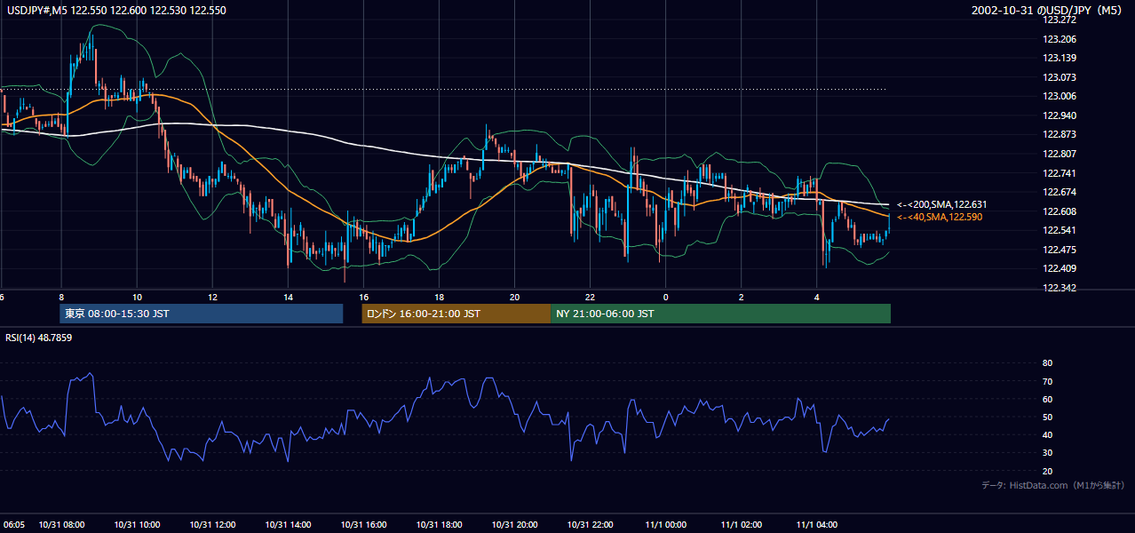Click RSI scale value 30

1047,453
